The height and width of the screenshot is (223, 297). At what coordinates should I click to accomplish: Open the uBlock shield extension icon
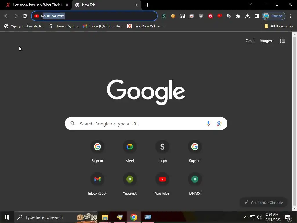click(x=201, y=16)
